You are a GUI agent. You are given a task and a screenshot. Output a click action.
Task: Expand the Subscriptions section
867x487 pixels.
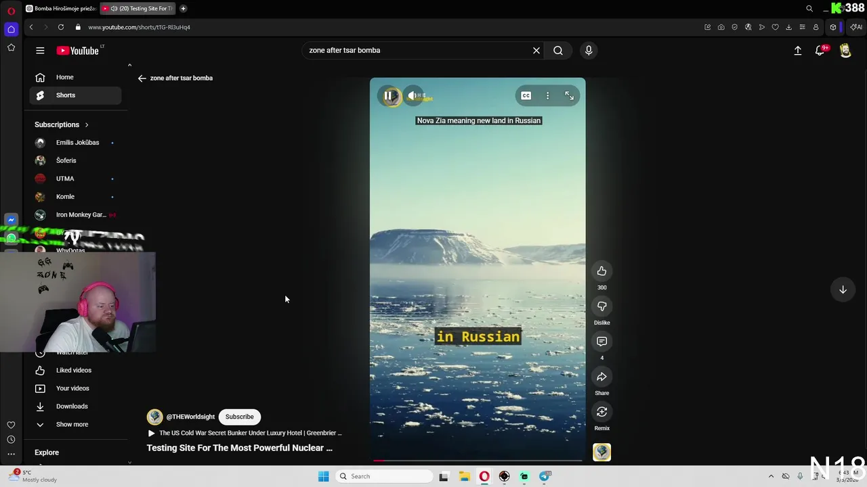(62, 124)
